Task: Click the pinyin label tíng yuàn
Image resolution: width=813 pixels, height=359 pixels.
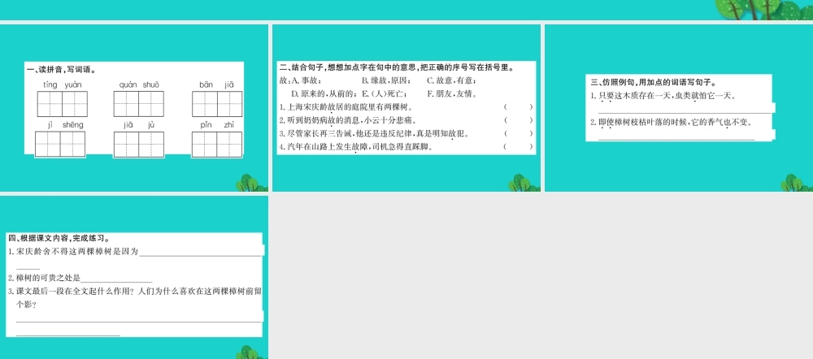Action: click(x=63, y=85)
